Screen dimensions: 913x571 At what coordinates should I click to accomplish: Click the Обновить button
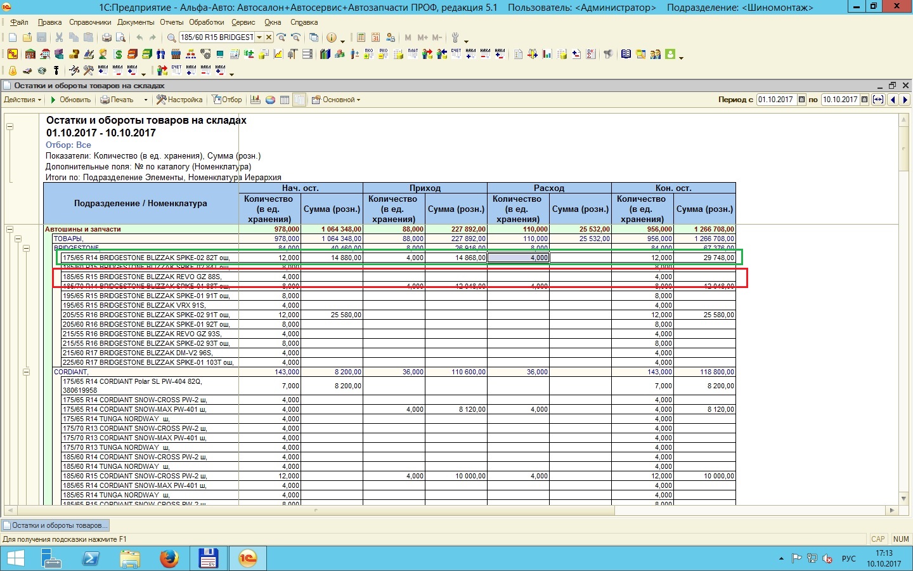(70, 100)
